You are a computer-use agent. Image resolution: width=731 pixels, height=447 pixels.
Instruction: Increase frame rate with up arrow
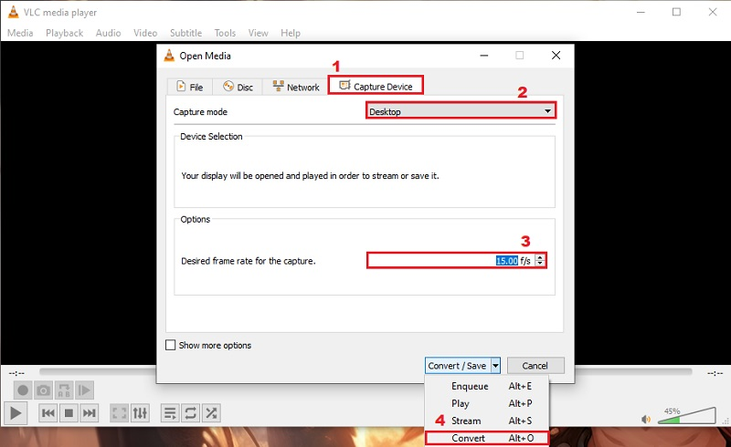pyautogui.click(x=540, y=257)
